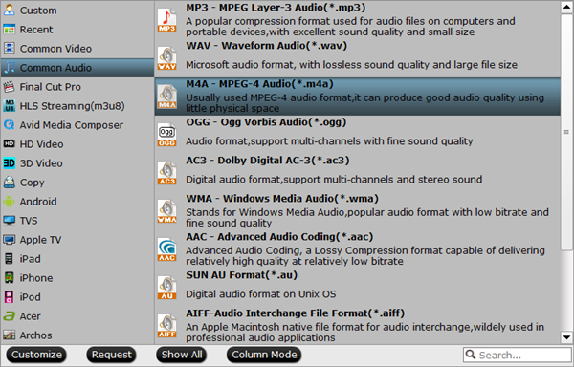Click the AAC format file icon
Viewport: 574px width, 367px height.
click(x=166, y=249)
